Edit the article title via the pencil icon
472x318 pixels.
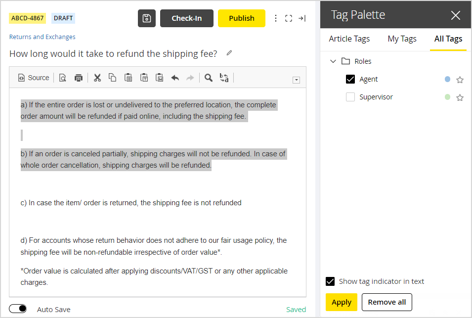tap(228, 52)
